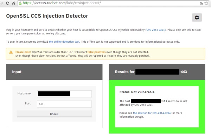The image size is (211, 137).
Task: Open the solution for CVE-2014-0224 link
Action: (x=152, y=113)
